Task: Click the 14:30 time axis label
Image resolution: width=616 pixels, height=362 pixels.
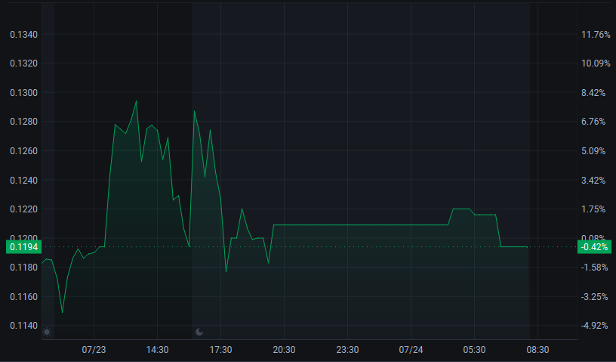Action: pos(157,350)
